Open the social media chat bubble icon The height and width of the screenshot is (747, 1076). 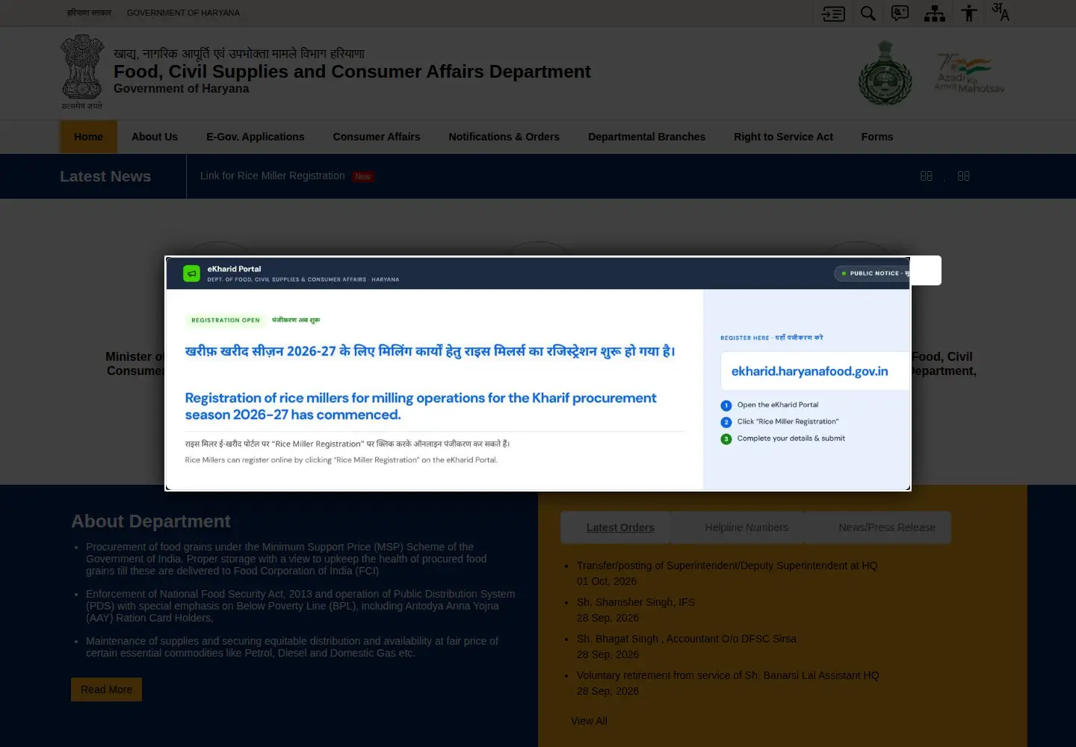tap(900, 13)
